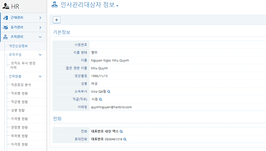
Task: Click the department value Vina QA팀
Action: [98, 91]
